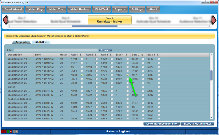Click the Field Management System title bar icon
219x135 pixels.
tap(2, 2)
